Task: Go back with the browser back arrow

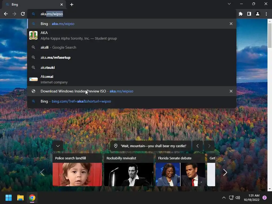Action: click(6, 14)
